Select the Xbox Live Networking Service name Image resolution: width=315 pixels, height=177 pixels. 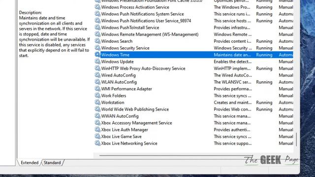tap(129, 143)
